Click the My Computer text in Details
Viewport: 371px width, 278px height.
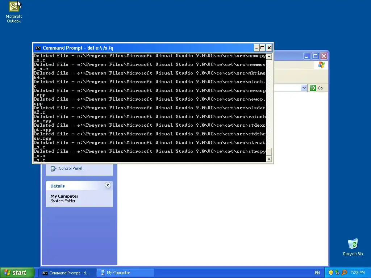(64, 196)
